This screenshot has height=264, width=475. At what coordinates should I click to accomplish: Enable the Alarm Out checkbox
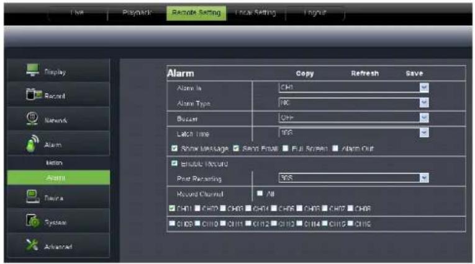pyautogui.click(x=335, y=148)
